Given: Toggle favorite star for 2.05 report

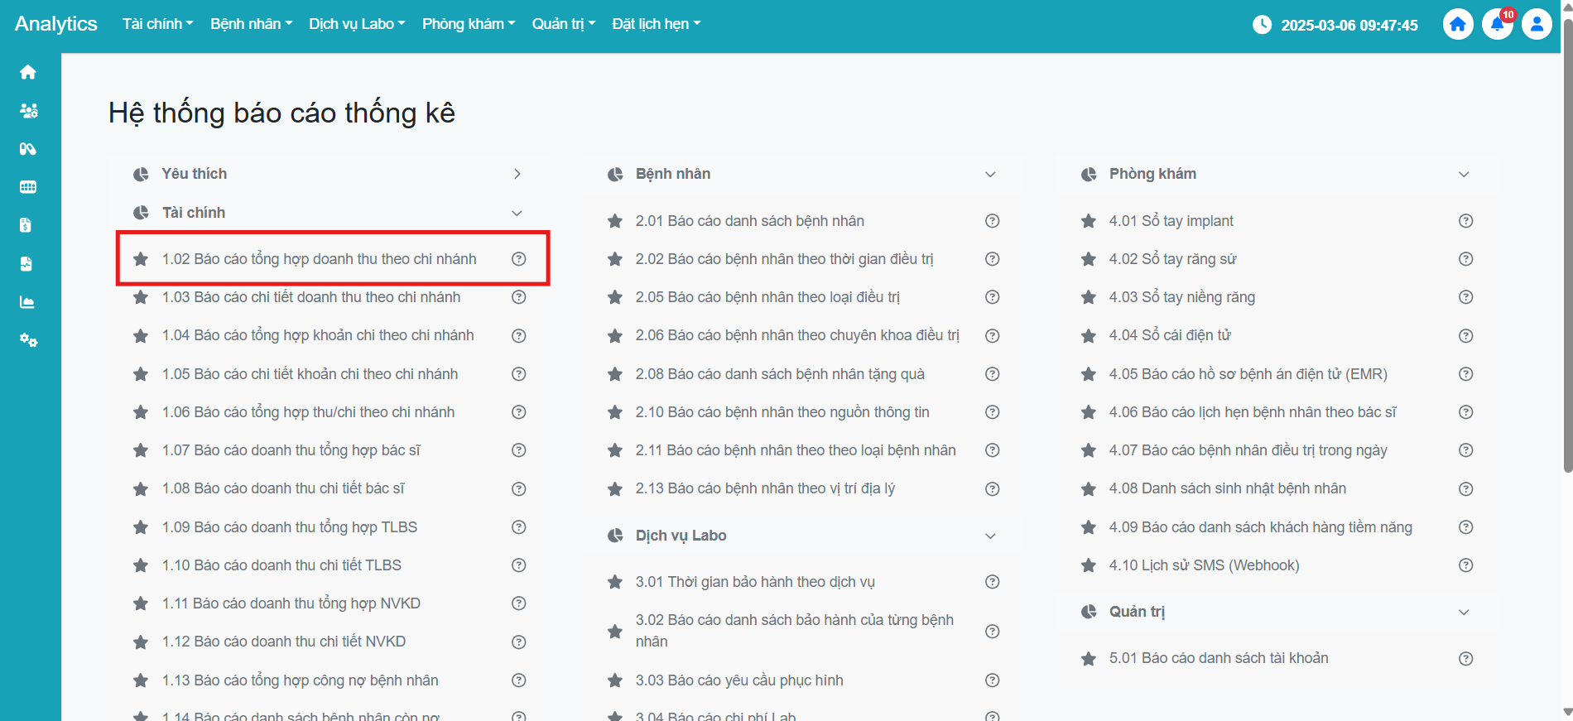Looking at the screenshot, I should [614, 297].
